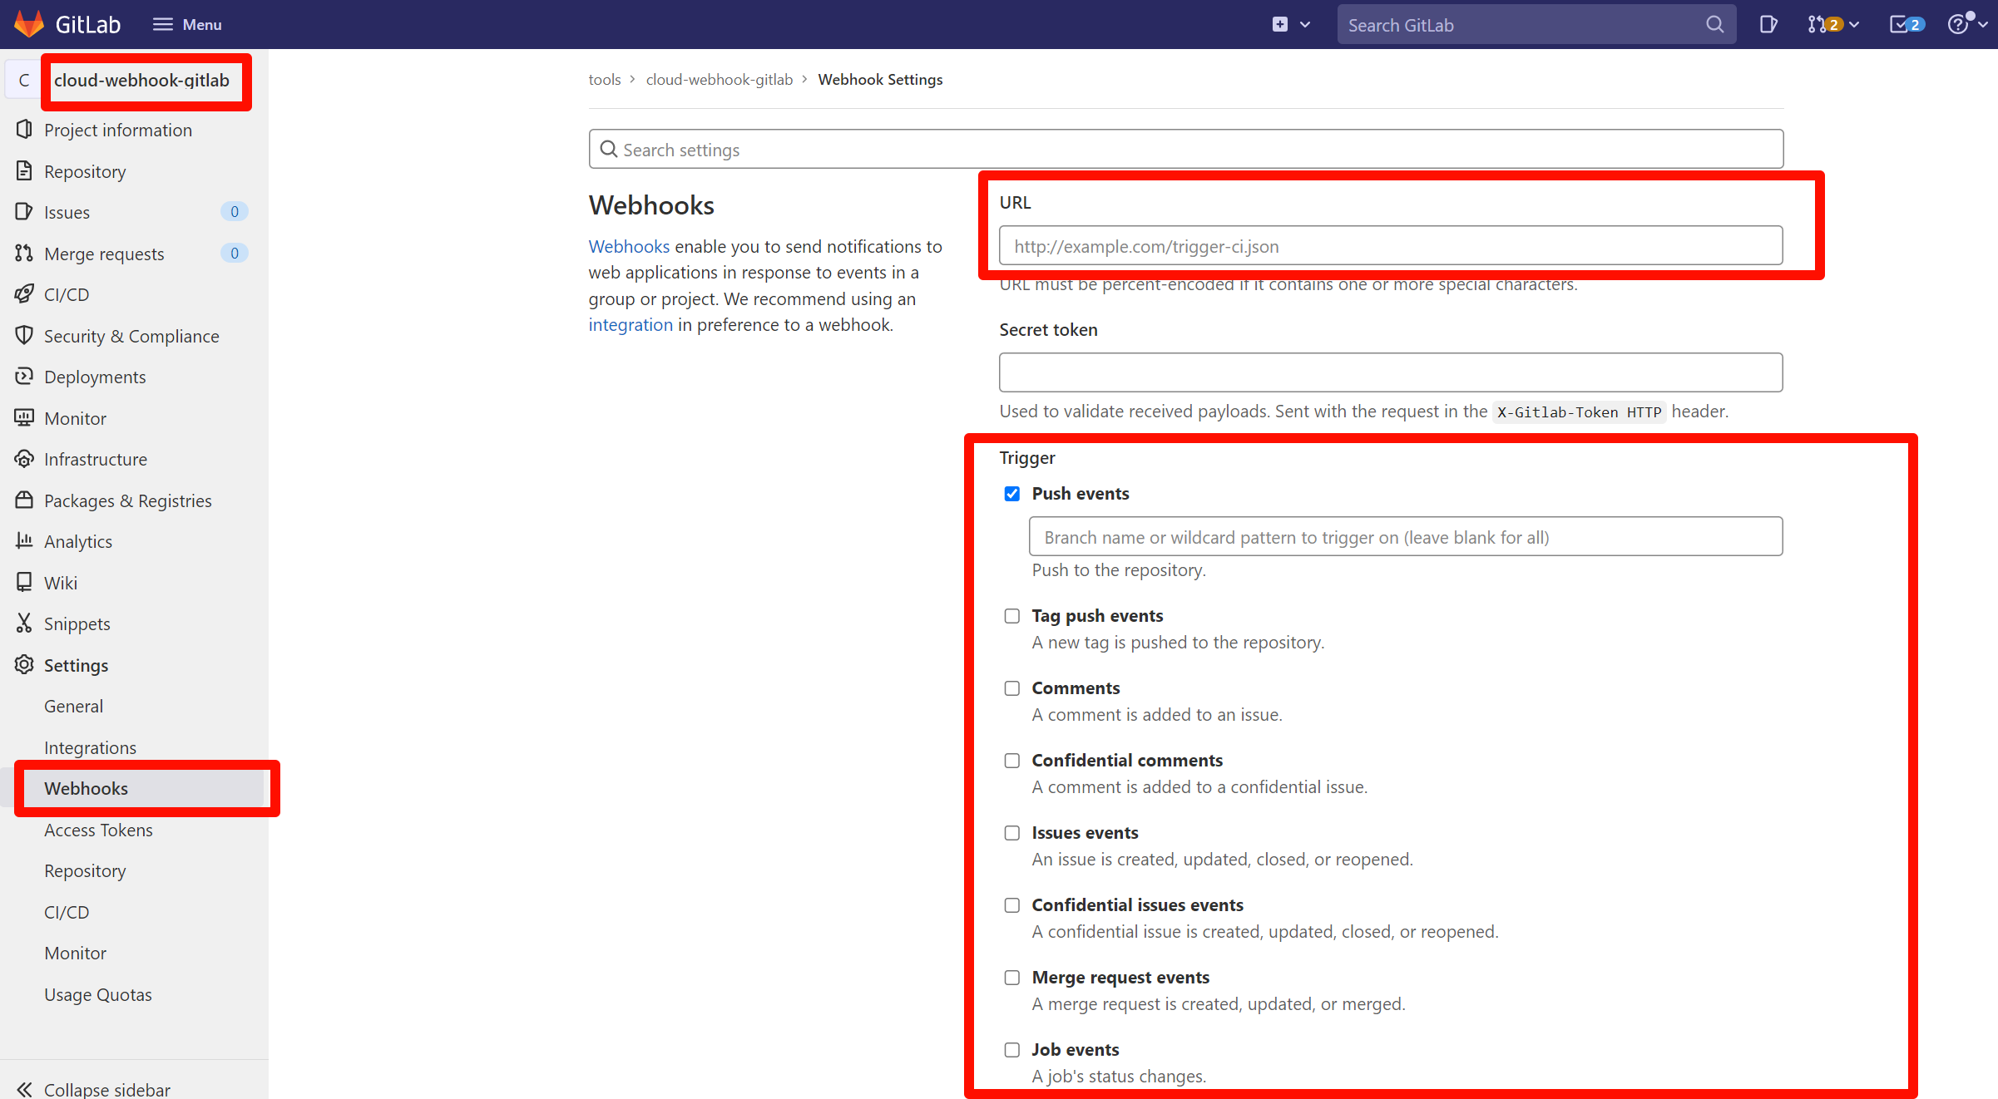The image size is (1998, 1099).
Task: Enable Confidential comments trigger
Action: (x=1011, y=761)
